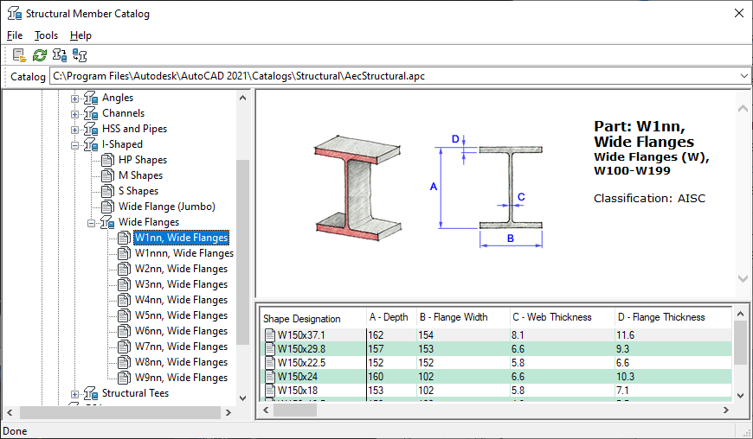Click the tree panel scroll down arrow
This screenshot has height=439, width=753.
(242, 398)
